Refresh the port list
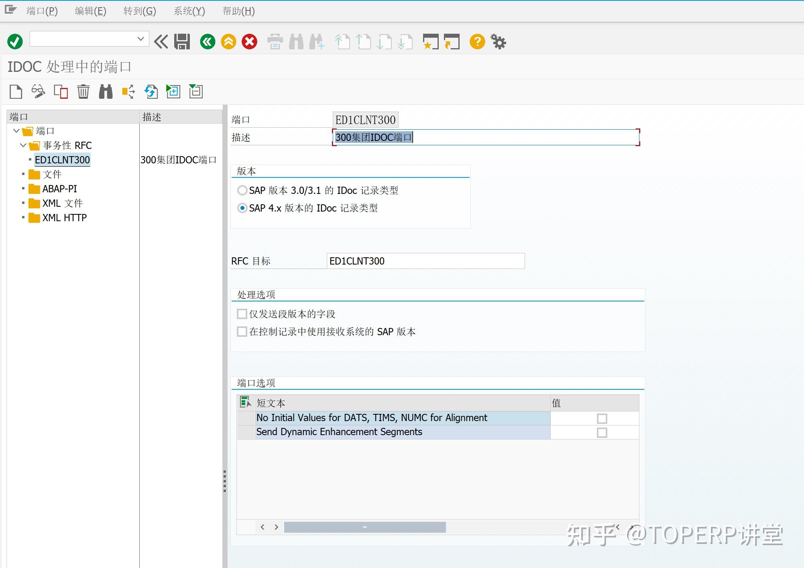The width and height of the screenshot is (804, 568). 151,92
